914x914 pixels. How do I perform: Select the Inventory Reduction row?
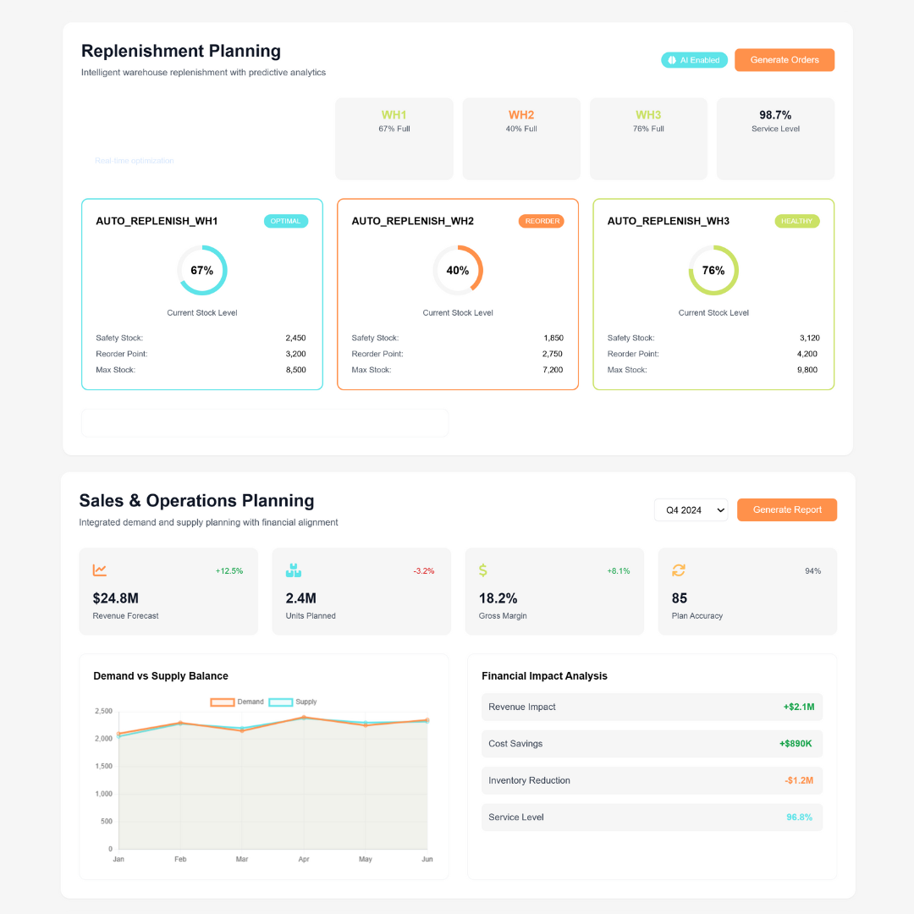(x=652, y=780)
